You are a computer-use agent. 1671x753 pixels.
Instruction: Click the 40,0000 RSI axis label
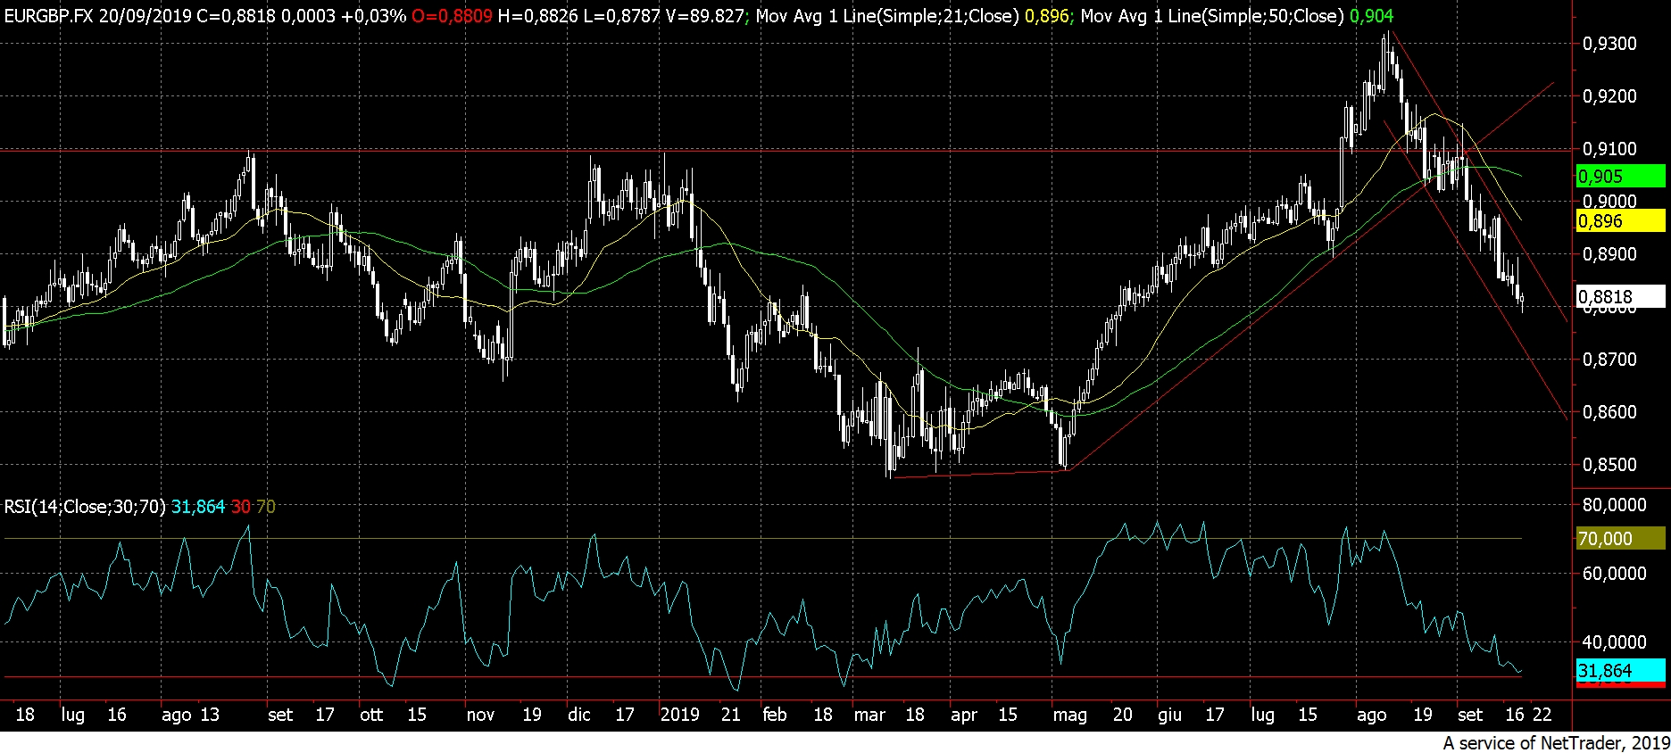1614,642
